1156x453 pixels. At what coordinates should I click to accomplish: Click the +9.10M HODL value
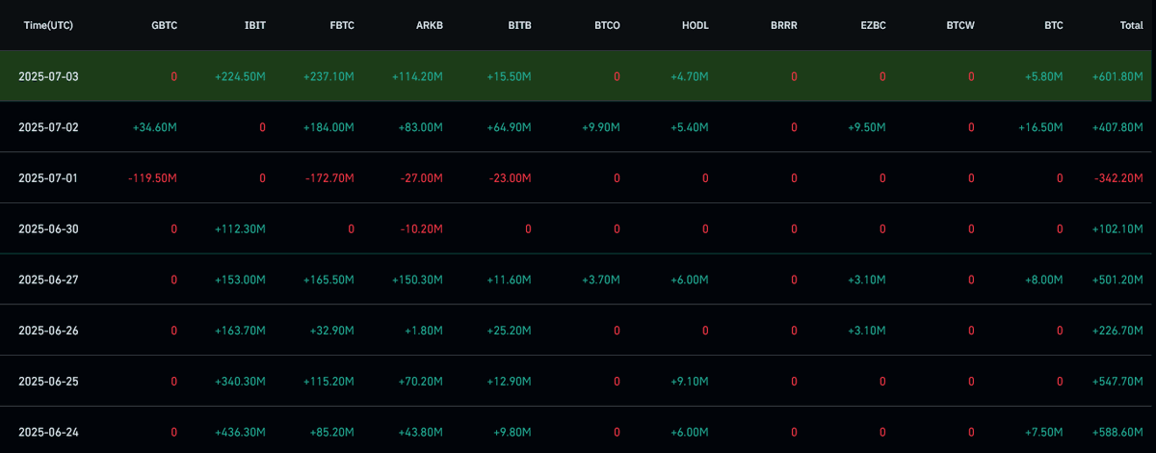coord(689,382)
